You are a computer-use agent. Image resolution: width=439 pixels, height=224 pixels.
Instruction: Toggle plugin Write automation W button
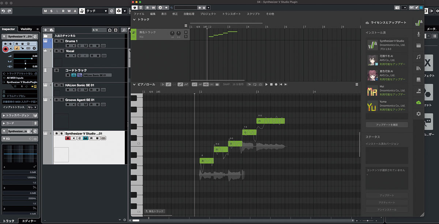coord(153,7)
